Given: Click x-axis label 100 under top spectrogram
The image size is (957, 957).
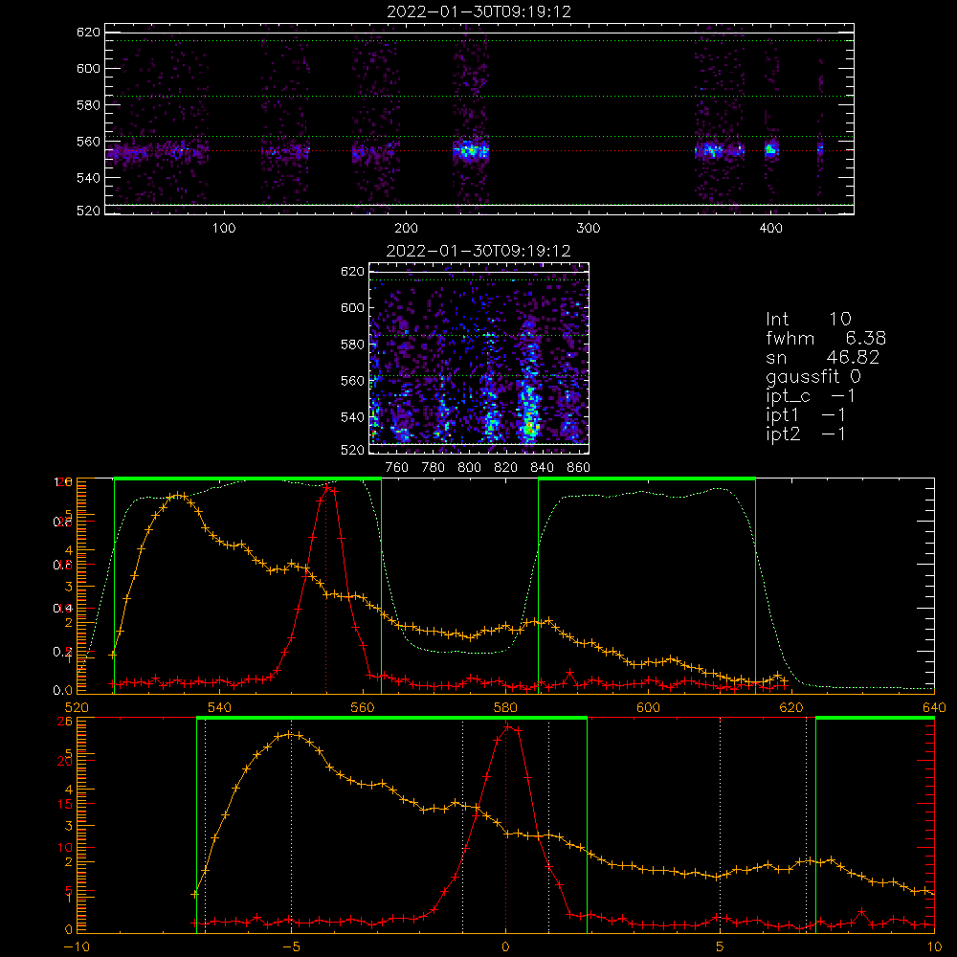Looking at the screenshot, I should click(224, 229).
